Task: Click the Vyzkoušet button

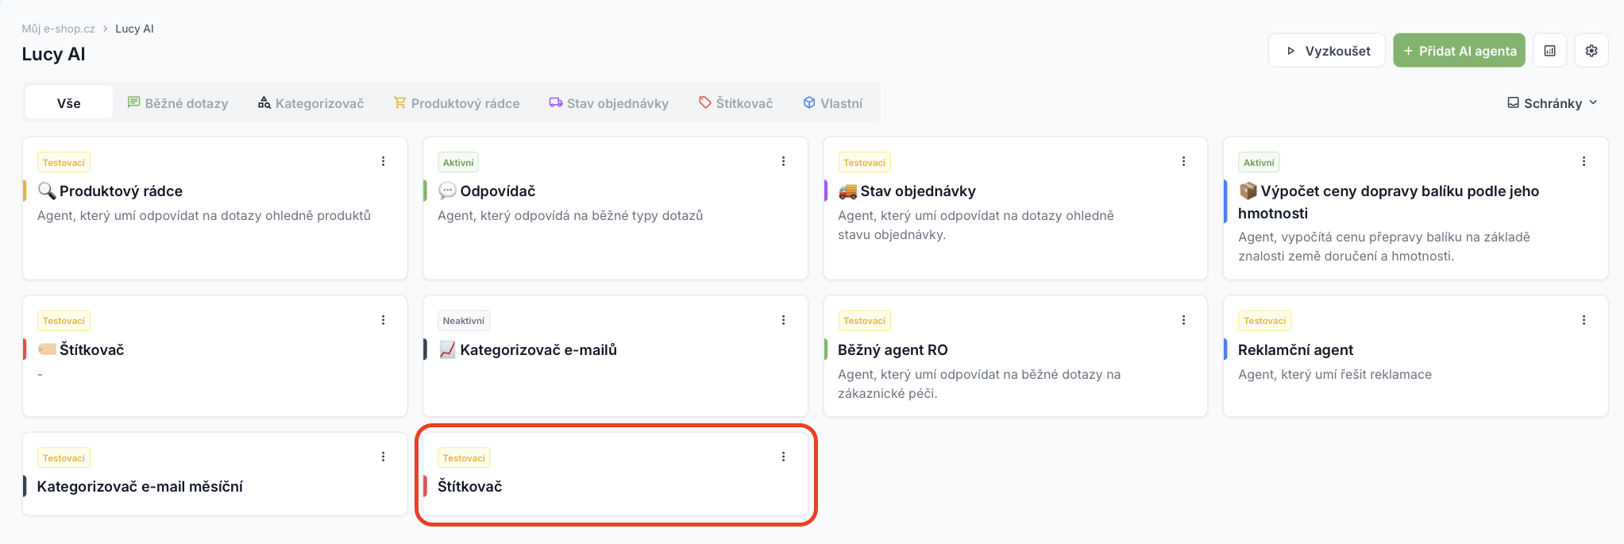Action: (x=1327, y=50)
